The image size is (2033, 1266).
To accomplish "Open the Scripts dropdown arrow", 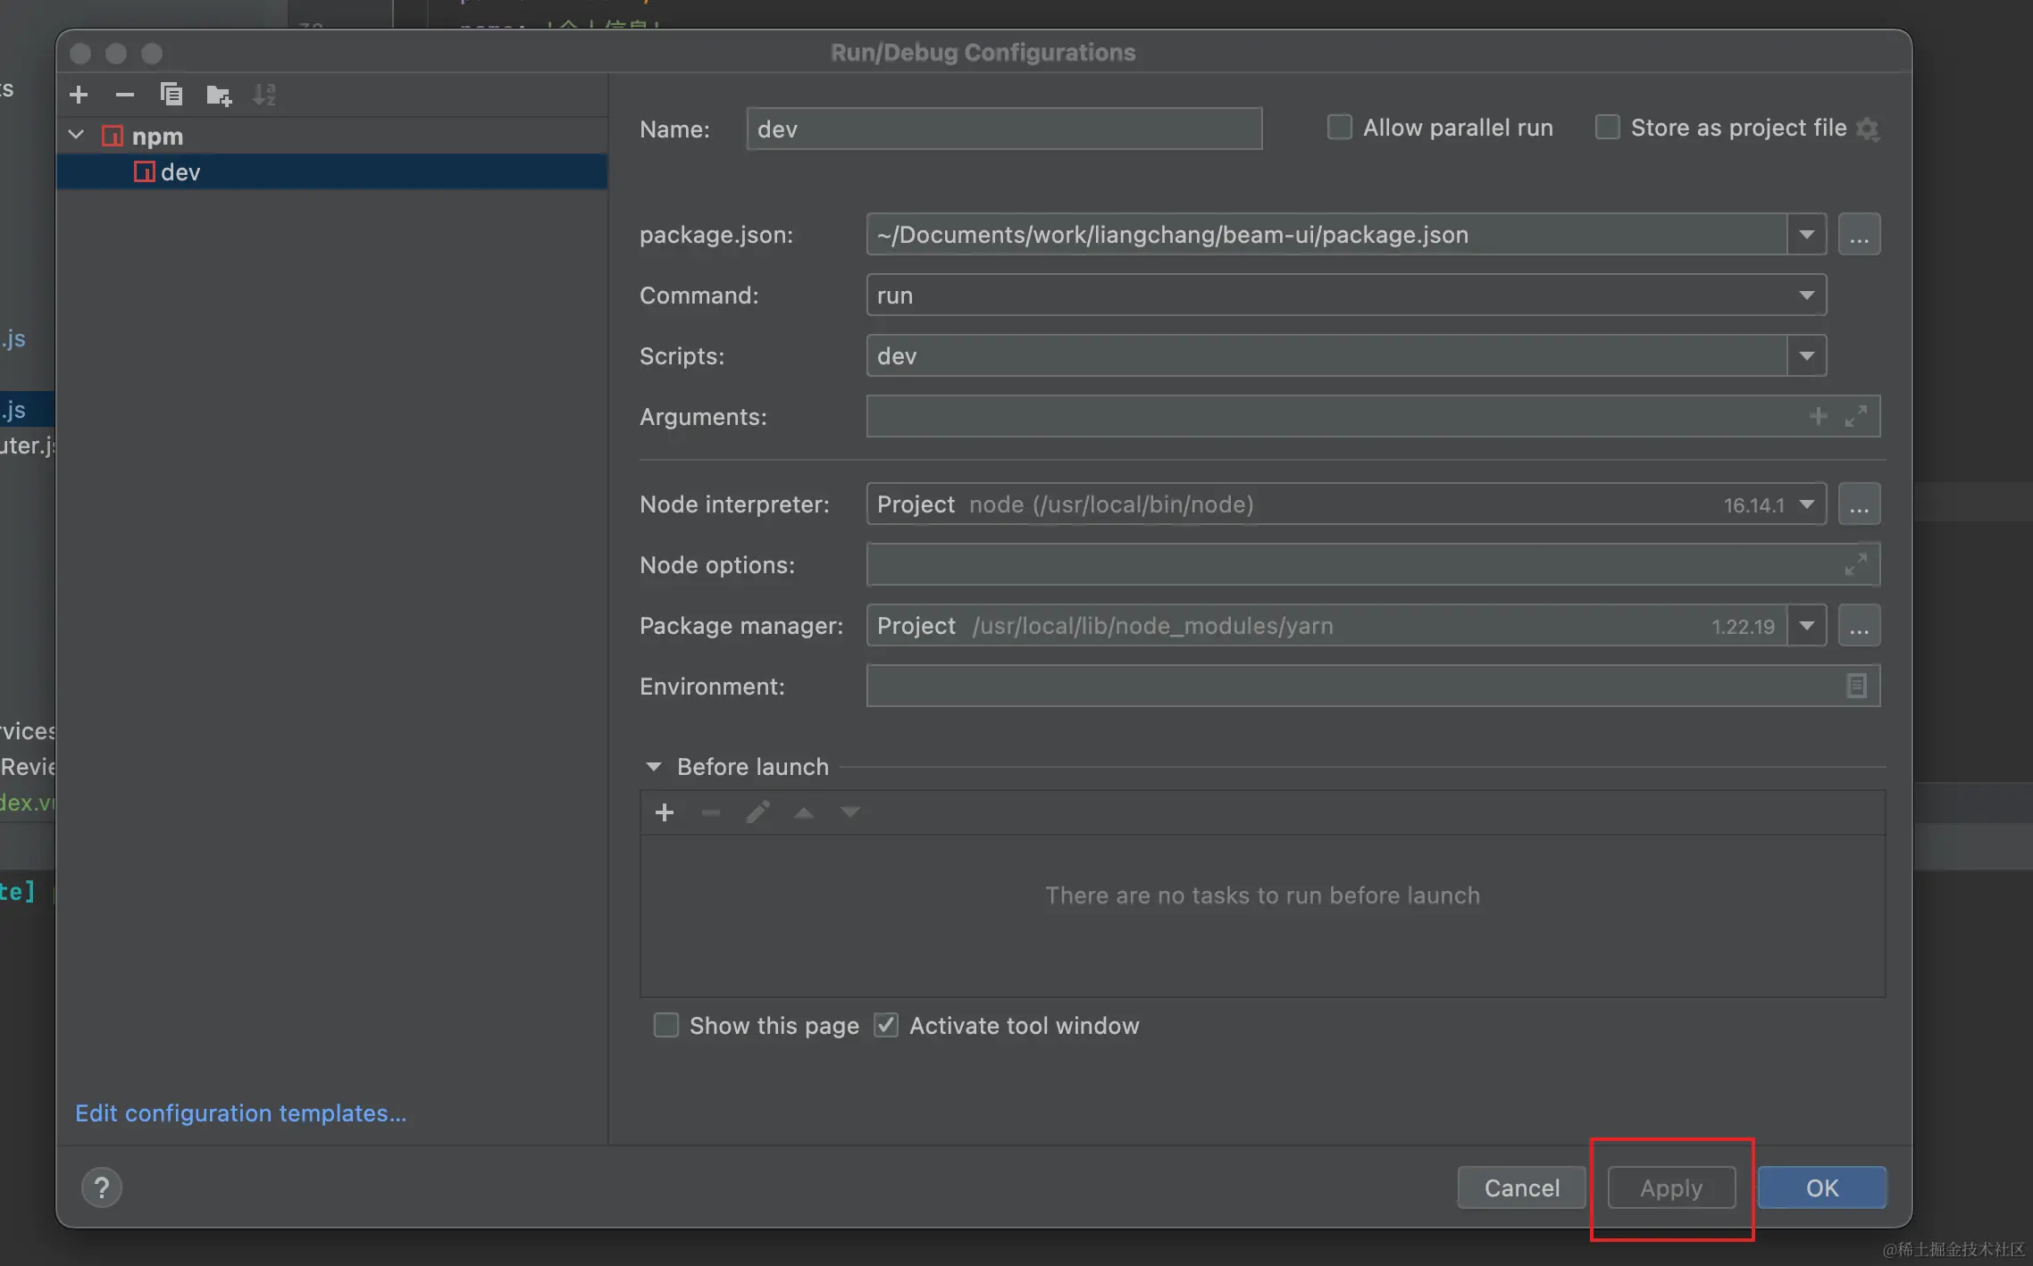I will (1806, 356).
